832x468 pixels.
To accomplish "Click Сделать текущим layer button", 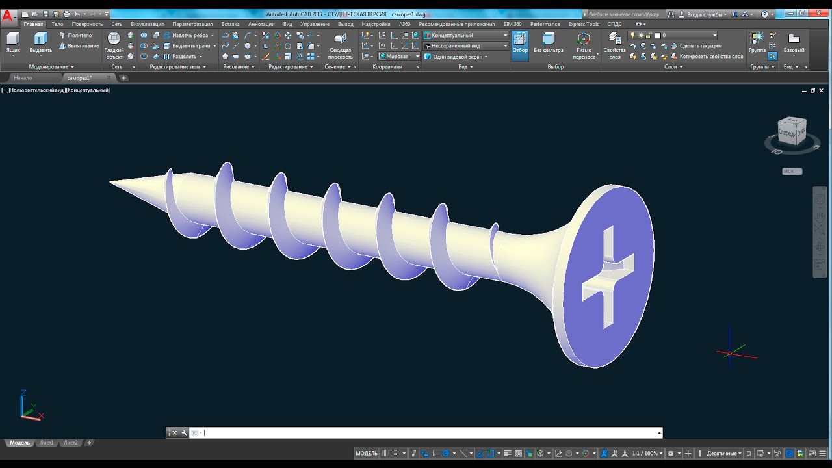I will point(696,46).
